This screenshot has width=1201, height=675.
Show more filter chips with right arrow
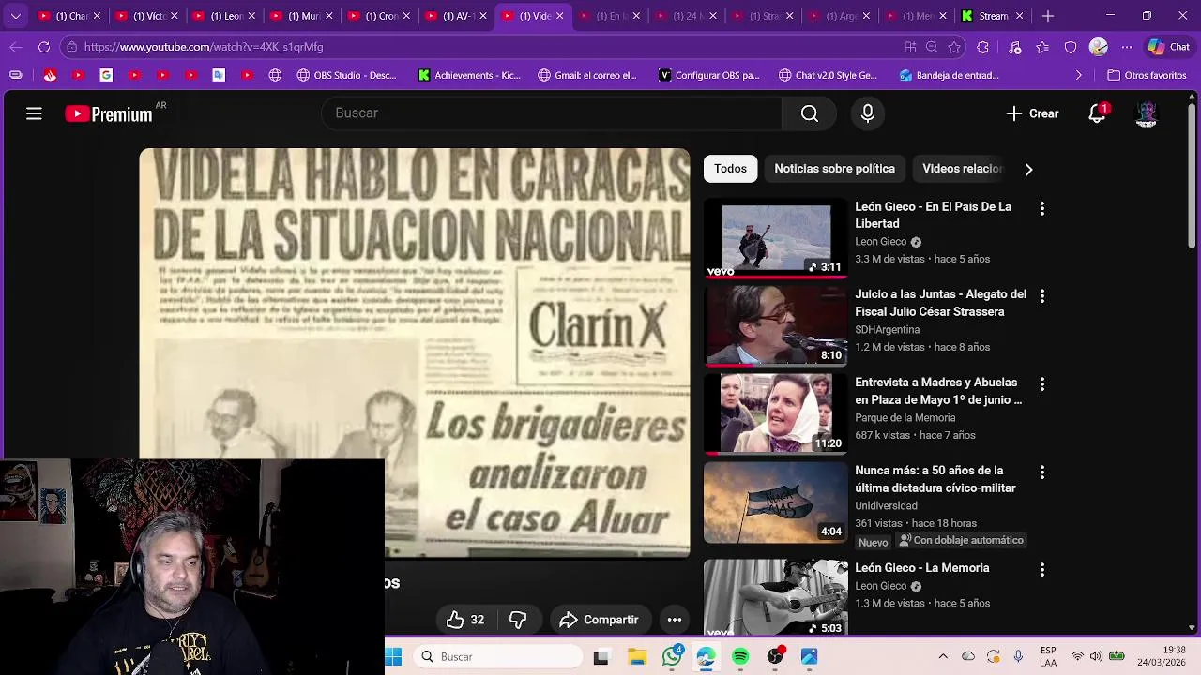click(x=1028, y=170)
